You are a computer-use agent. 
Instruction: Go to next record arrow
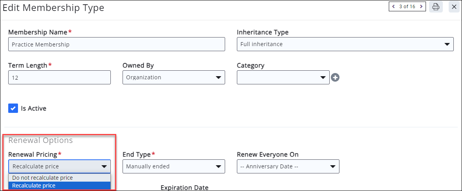421,7
